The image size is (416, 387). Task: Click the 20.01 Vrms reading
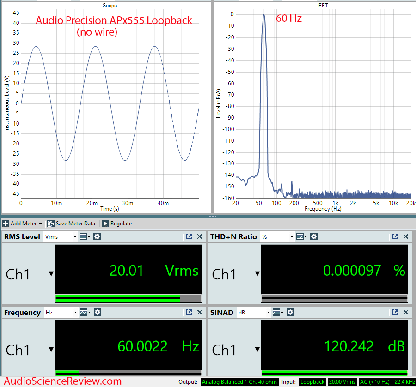point(154,271)
